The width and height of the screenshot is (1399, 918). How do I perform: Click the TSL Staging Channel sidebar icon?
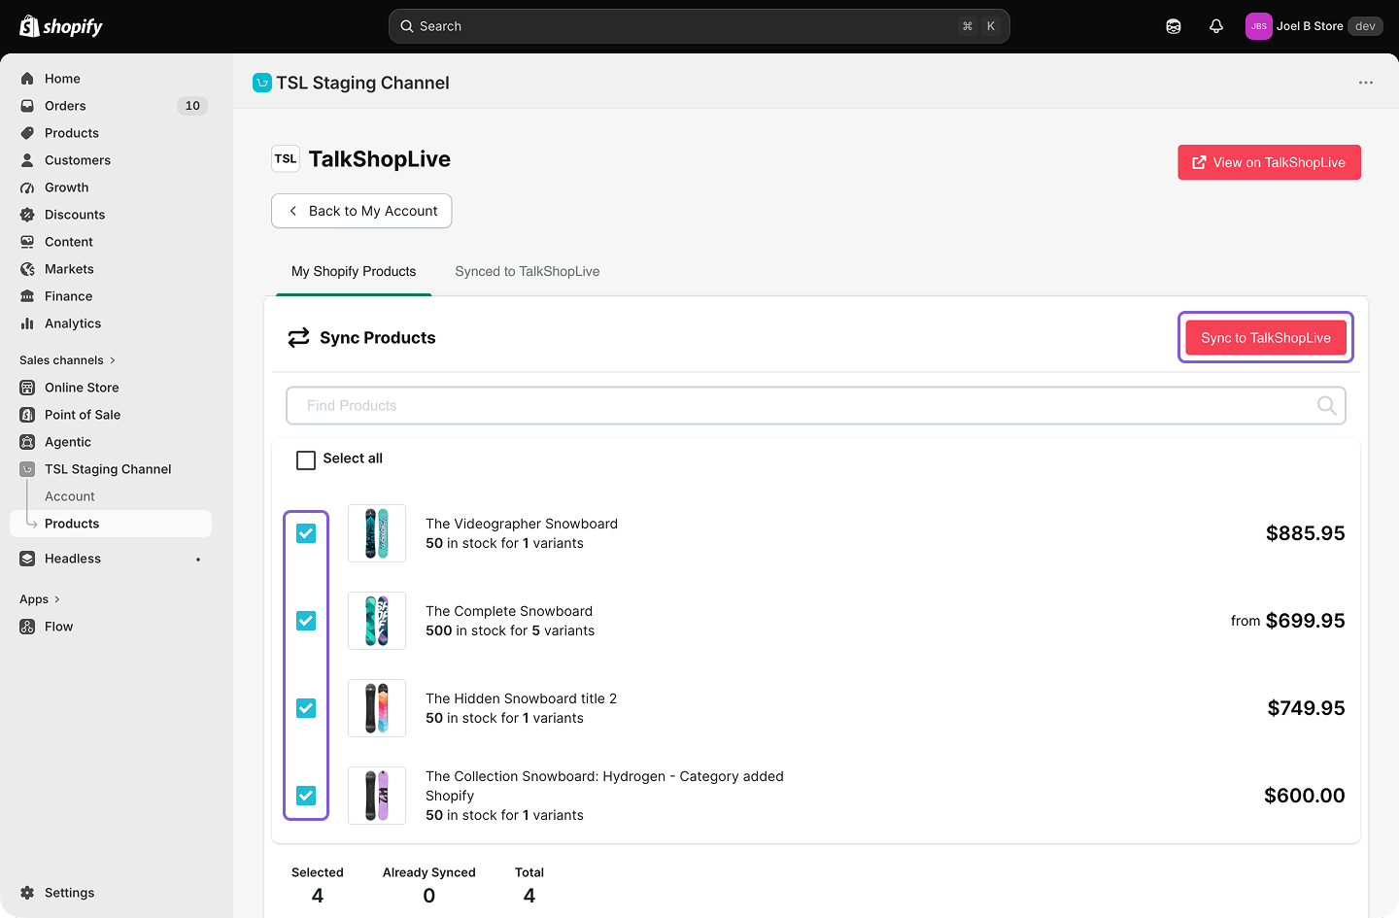(x=27, y=469)
